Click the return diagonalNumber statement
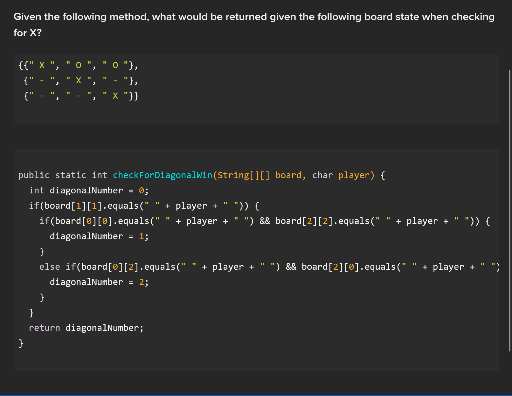Screen dimensions: 512x396 (x=86, y=328)
